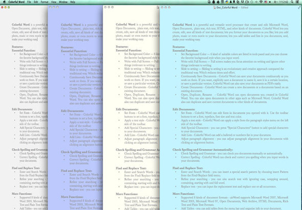302x210 pixels.
Task: Open the Window menu
Action: coord(63,2)
